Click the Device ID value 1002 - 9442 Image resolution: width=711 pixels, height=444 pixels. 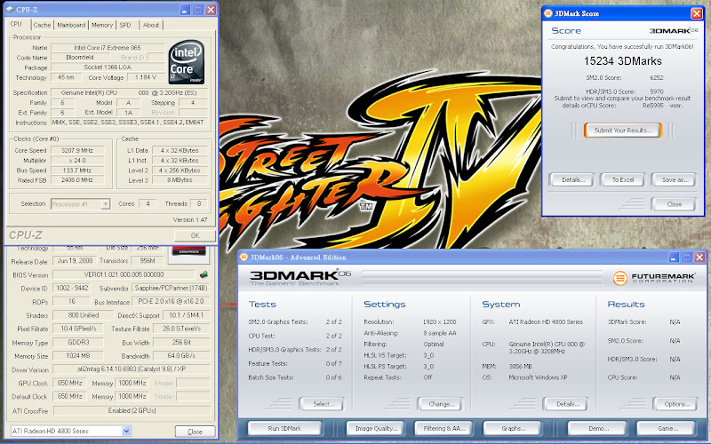tap(72, 288)
